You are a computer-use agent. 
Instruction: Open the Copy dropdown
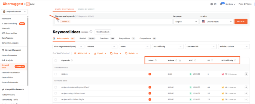116,53
